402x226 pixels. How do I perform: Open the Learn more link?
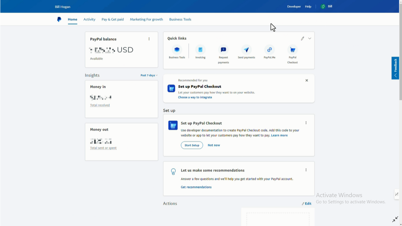click(x=279, y=136)
